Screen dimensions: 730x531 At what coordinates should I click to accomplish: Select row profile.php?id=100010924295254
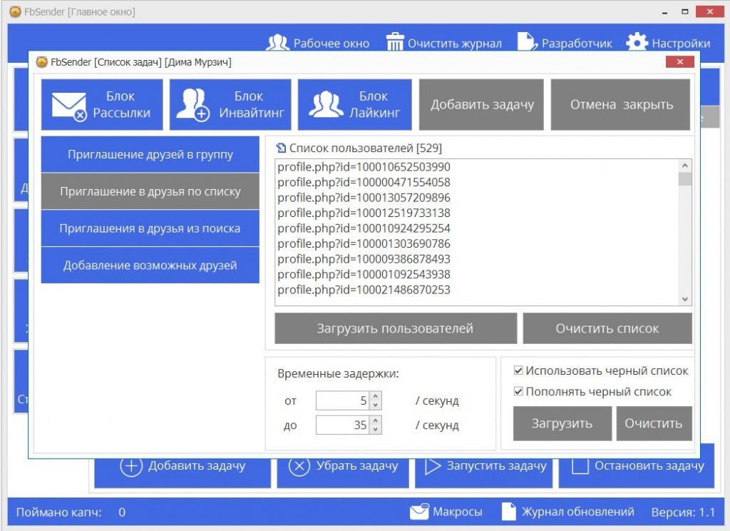(x=477, y=228)
